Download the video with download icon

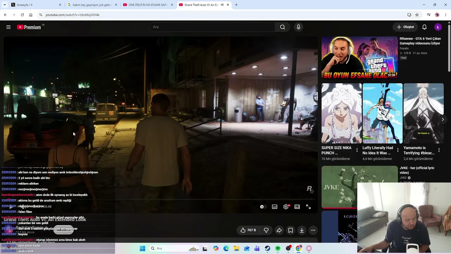point(302,230)
